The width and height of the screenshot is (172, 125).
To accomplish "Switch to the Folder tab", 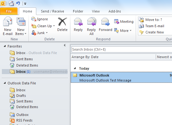I will 78,11.
